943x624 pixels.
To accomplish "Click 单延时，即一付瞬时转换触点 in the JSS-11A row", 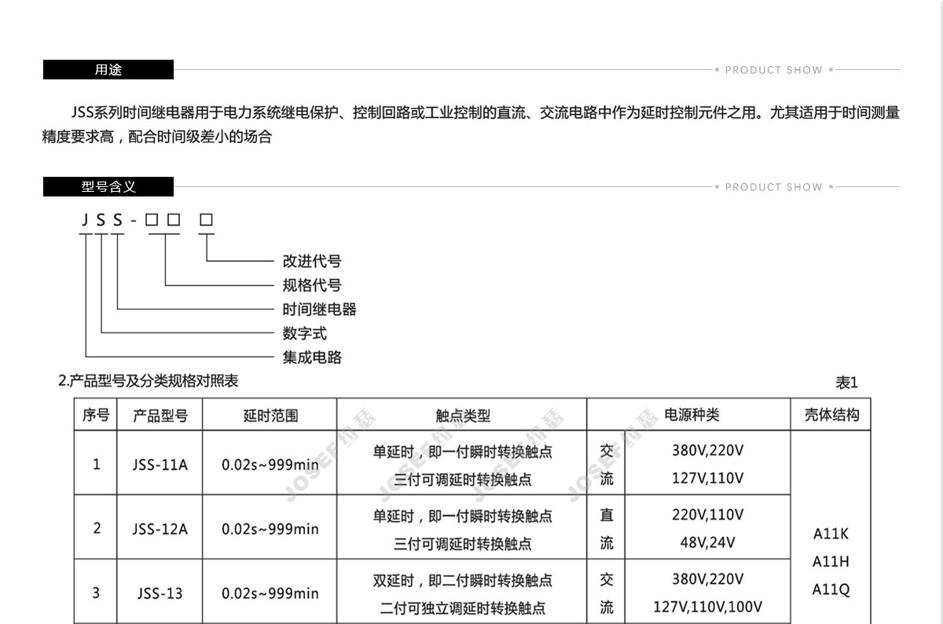I will click(462, 452).
